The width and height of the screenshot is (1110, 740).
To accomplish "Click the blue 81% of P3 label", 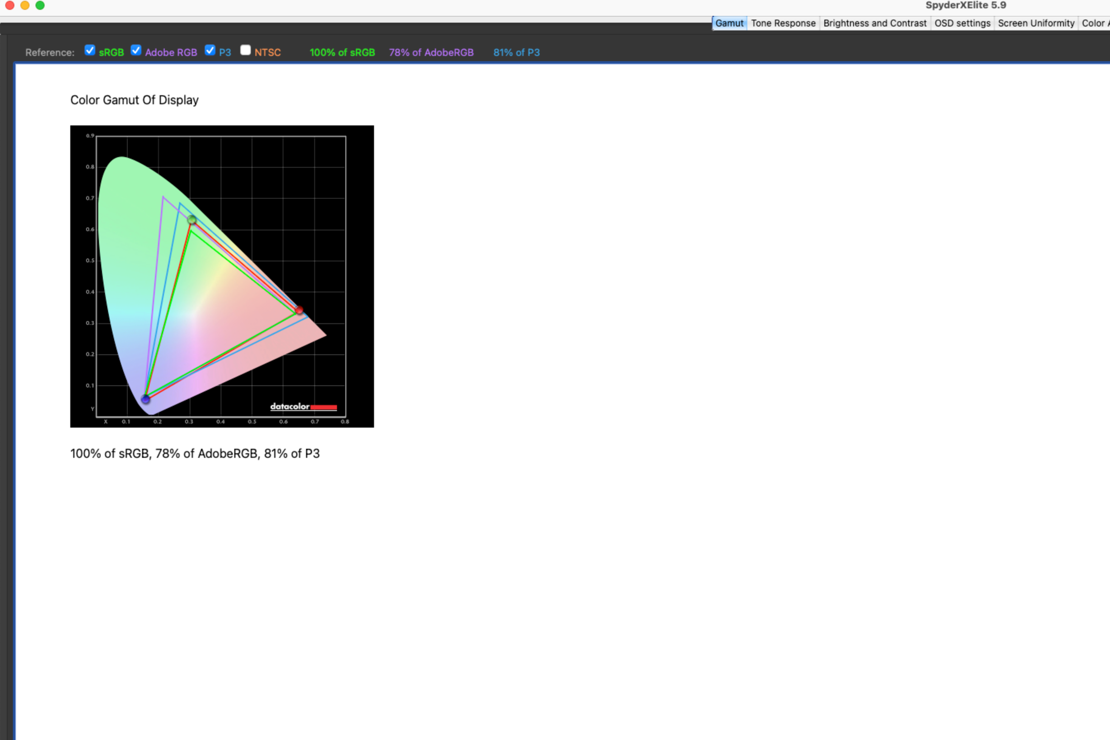I will [516, 53].
